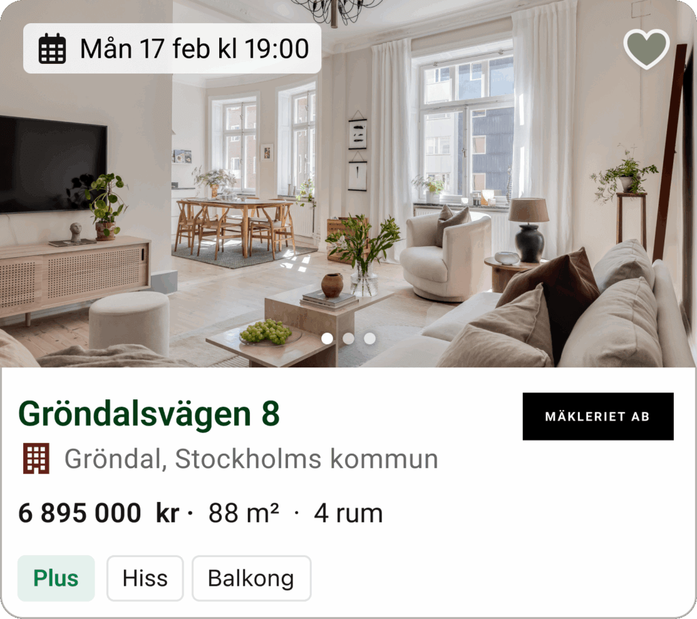Screen dimensions: 697x619
Task: Click the beige armchair in the photo
Action: (x=444, y=256)
